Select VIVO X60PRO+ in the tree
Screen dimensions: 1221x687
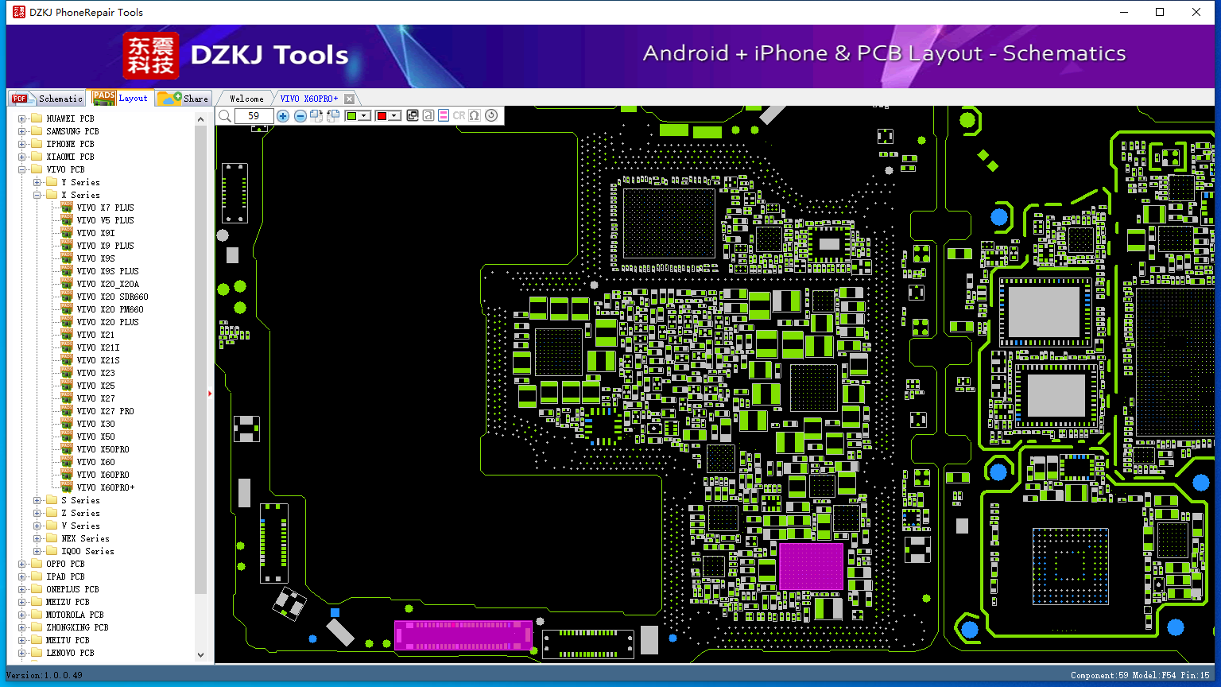(106, 487)
